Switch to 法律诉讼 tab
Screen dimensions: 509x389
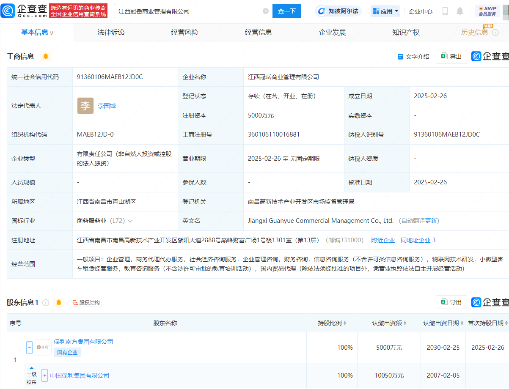[111, 32]
